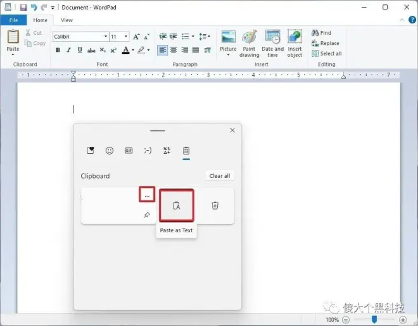Click the Copy button
Image resolution: width=418 pixels, height=326 pixels.
point(35,43)
